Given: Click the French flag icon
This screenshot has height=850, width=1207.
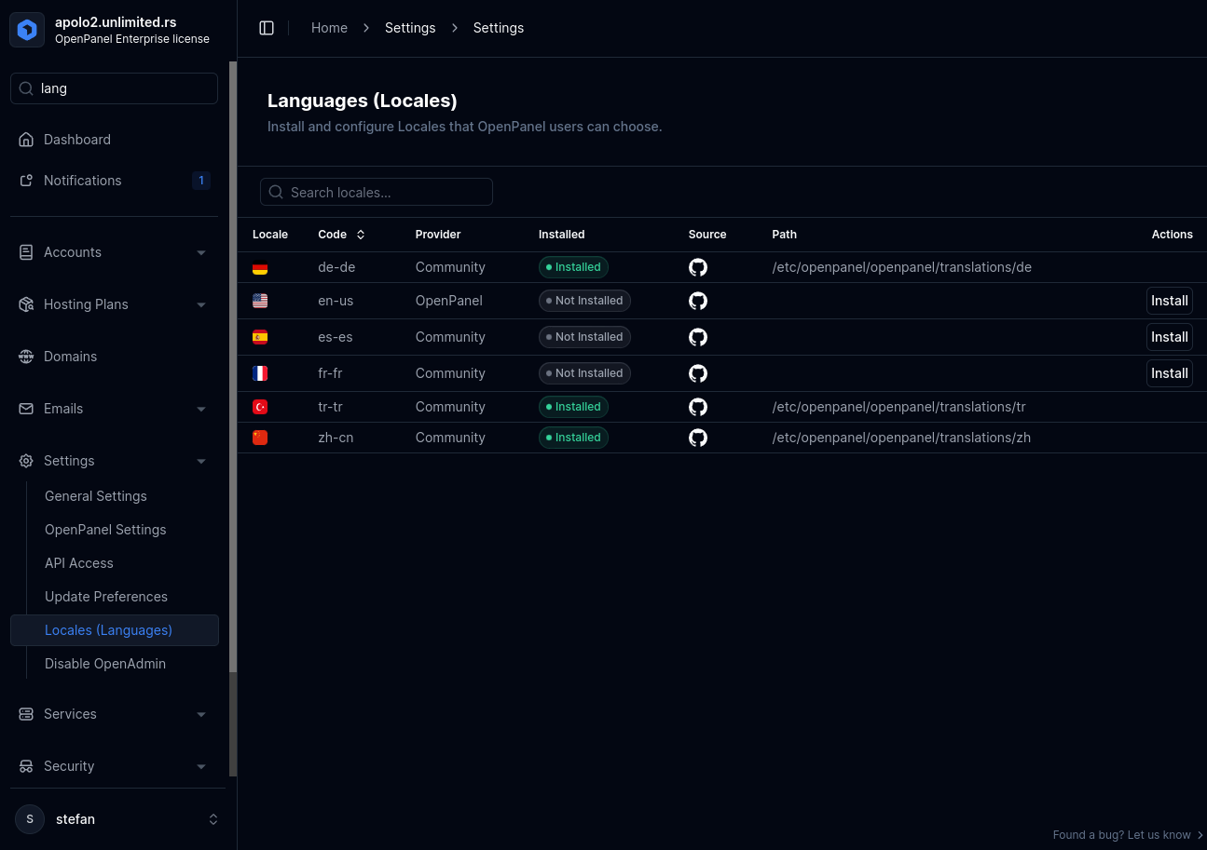Looking at the screenshot, I should [260, 373].
